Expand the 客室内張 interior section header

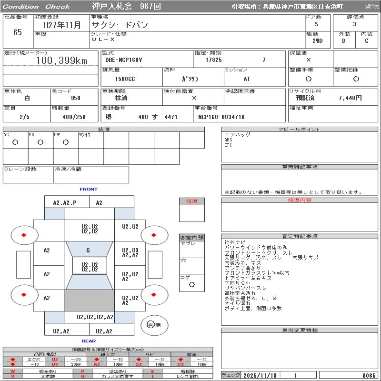pos(191,237)
